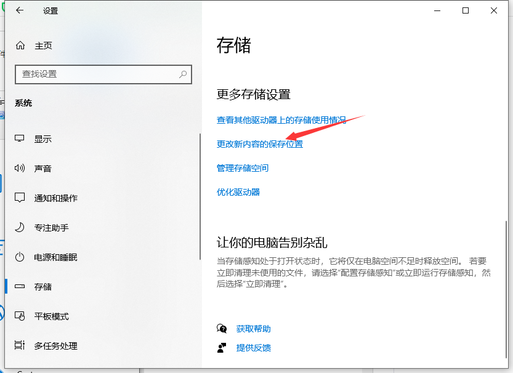Image resolution: width=513 pixels, height=373 pixels.
Task: Select 多任务处理 in sidebar
Action: pos(55,346)
